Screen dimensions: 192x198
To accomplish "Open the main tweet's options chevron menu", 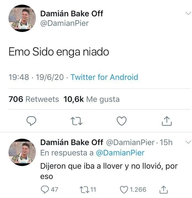I will click(188, 13).
